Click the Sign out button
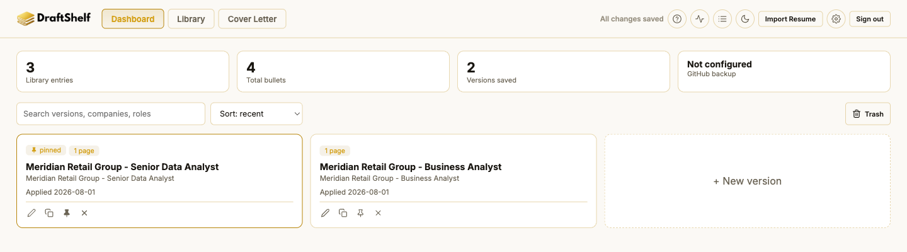 [x=870, y=19]
